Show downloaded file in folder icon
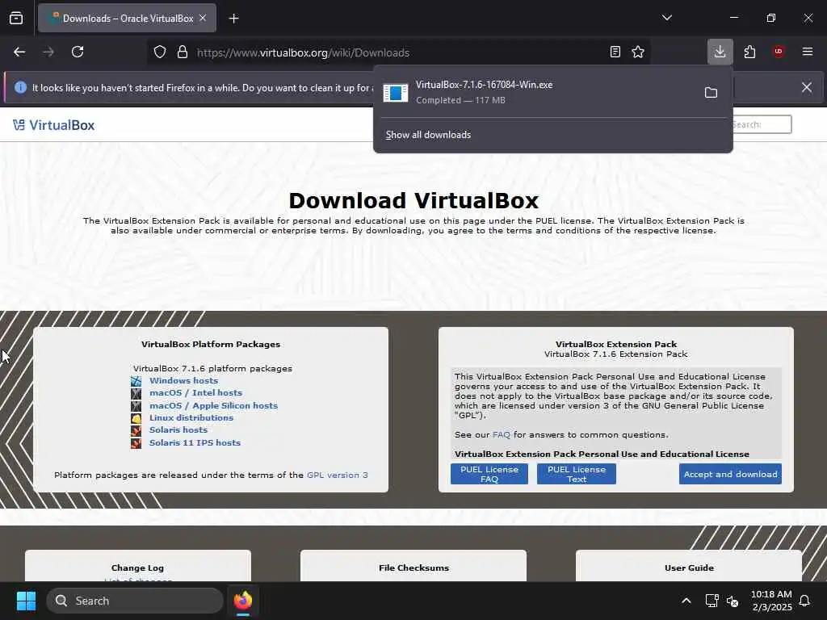The image size is (827, 620). [711, 93]
